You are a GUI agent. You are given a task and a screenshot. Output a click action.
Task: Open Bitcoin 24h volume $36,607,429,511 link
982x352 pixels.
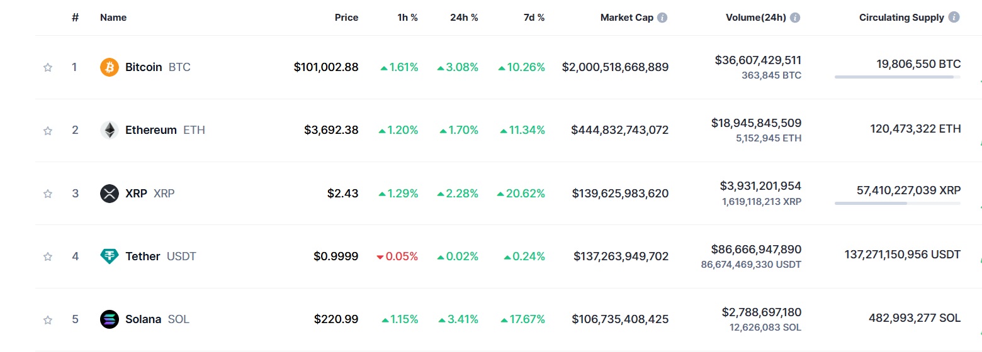pyautogui.click(x=758, y=60)
